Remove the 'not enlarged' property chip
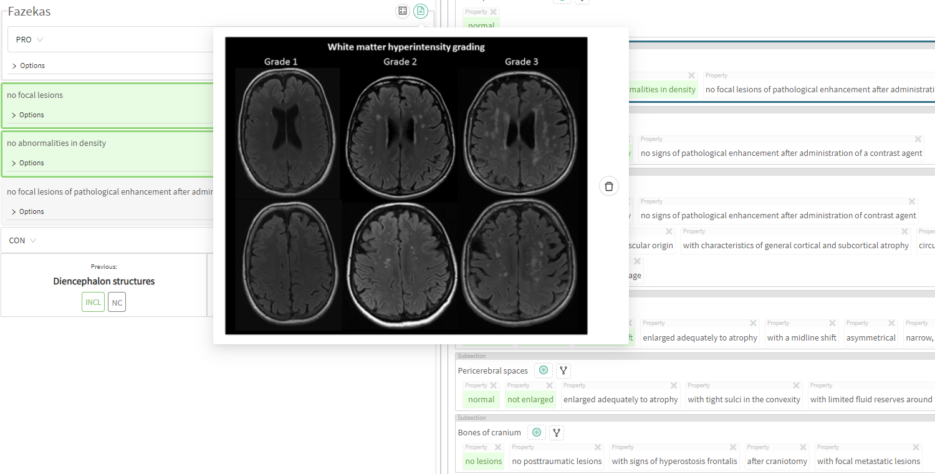This screenshot has height=474, width=935. point(549,385)
